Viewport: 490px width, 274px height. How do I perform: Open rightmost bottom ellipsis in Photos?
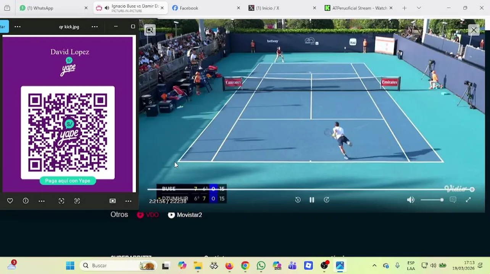(x=128, y=201)
